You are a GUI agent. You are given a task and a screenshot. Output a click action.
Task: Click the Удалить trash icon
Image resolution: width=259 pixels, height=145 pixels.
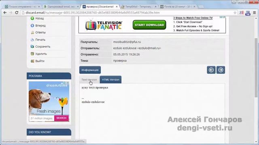(x=32, y=54)
